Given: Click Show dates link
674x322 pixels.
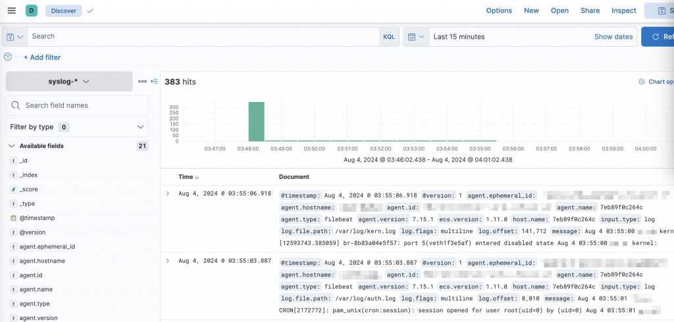Looking at the screenshot, I should 613,37.
